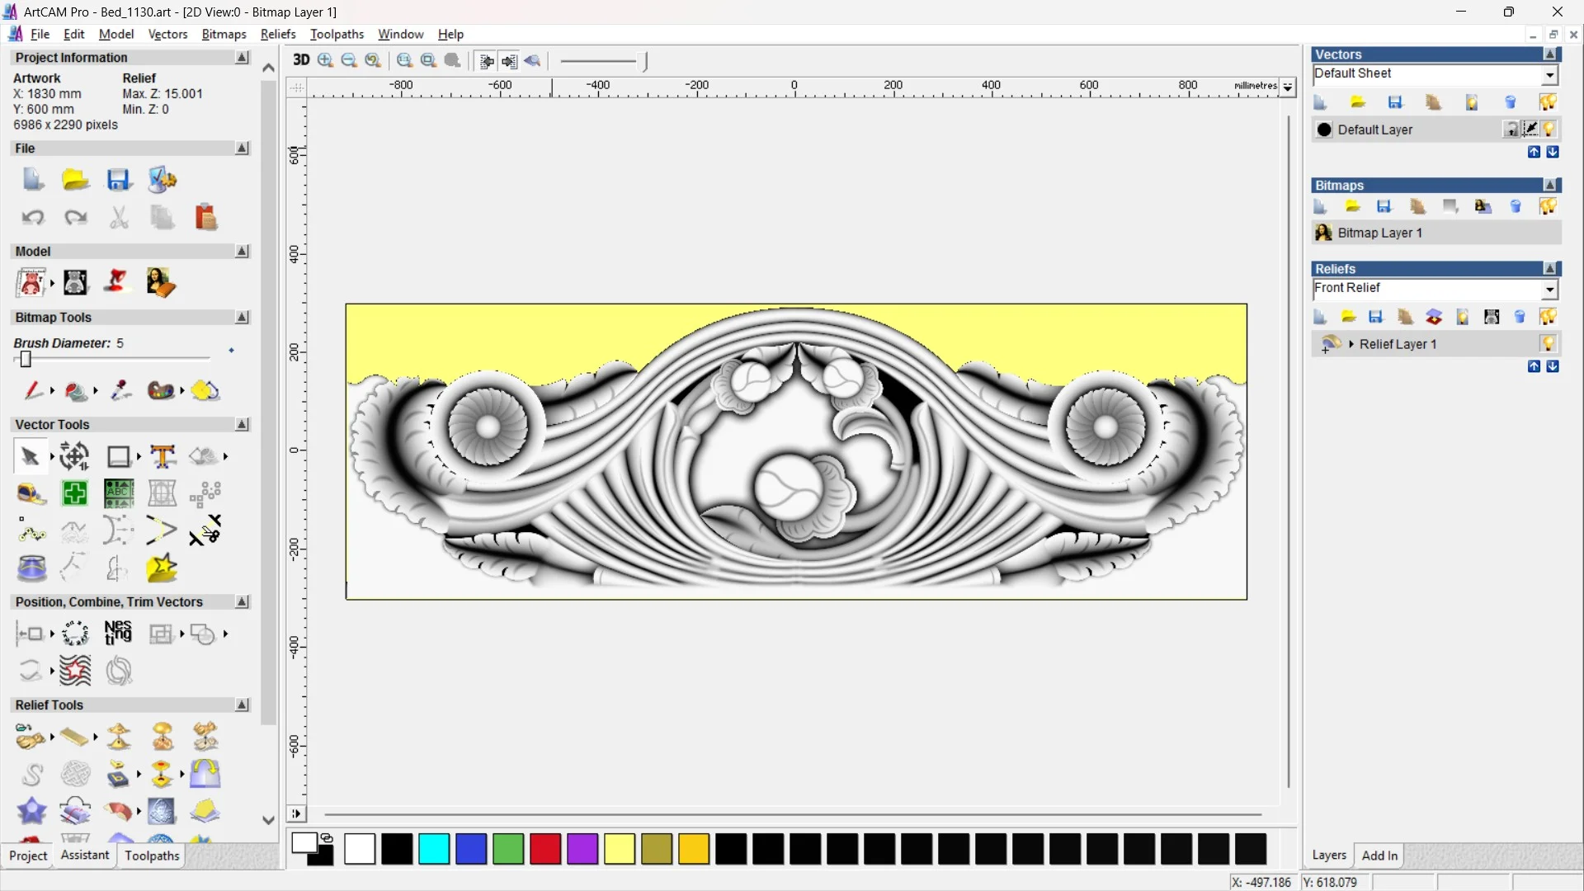
Task: Open the Front Relief dropdown
Action: (1549, 290)
